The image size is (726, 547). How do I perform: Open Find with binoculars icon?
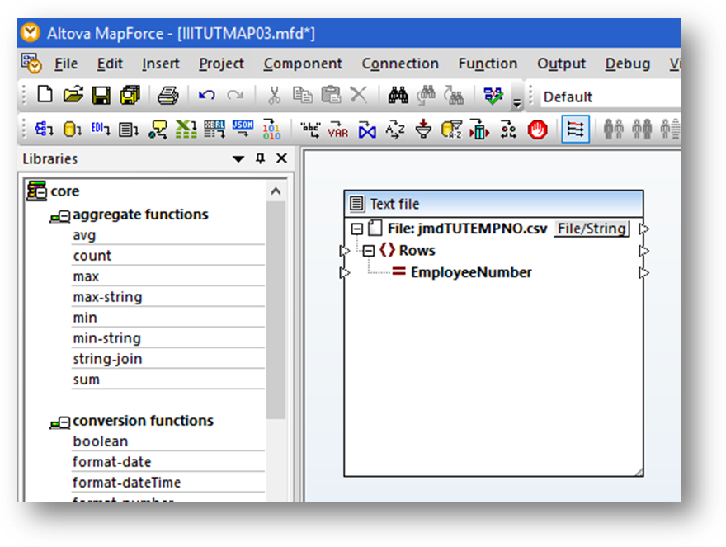398,95
